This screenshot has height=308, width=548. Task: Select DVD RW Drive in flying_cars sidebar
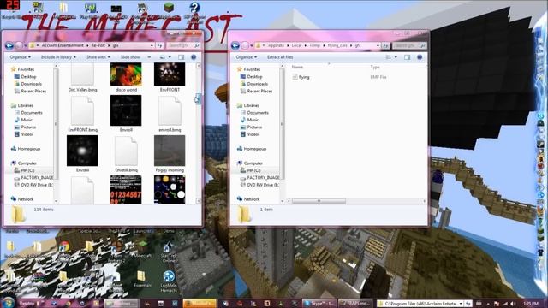[259, 185]
